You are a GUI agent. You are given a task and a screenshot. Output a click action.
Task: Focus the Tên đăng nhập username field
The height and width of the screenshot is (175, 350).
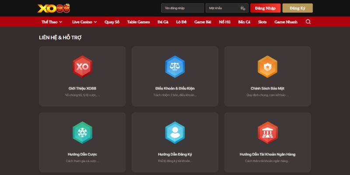[182, 8]
